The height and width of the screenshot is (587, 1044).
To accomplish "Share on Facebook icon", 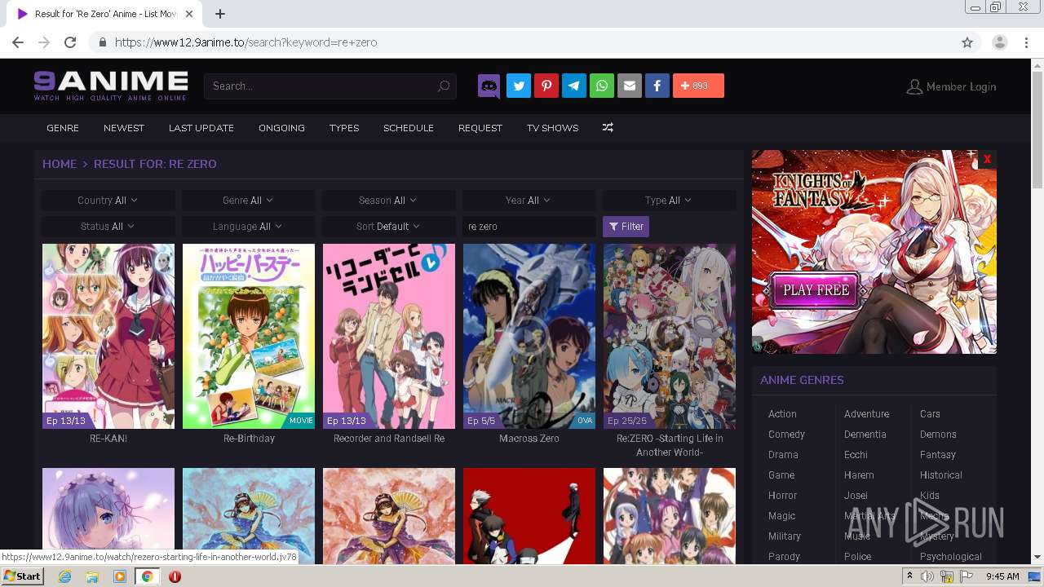I will (657, 86).
